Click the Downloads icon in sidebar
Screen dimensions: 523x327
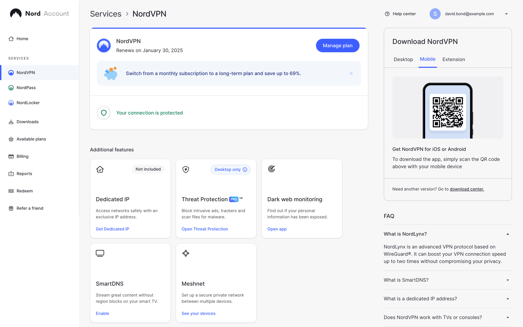click(x=11, y=122)
